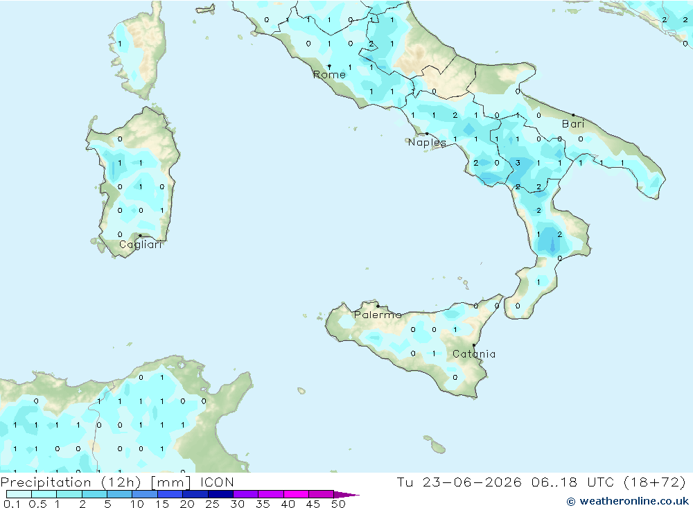Click the '[mm]' unit label
The height and width of the screenshot is (508, 693).
pos(170,482)
